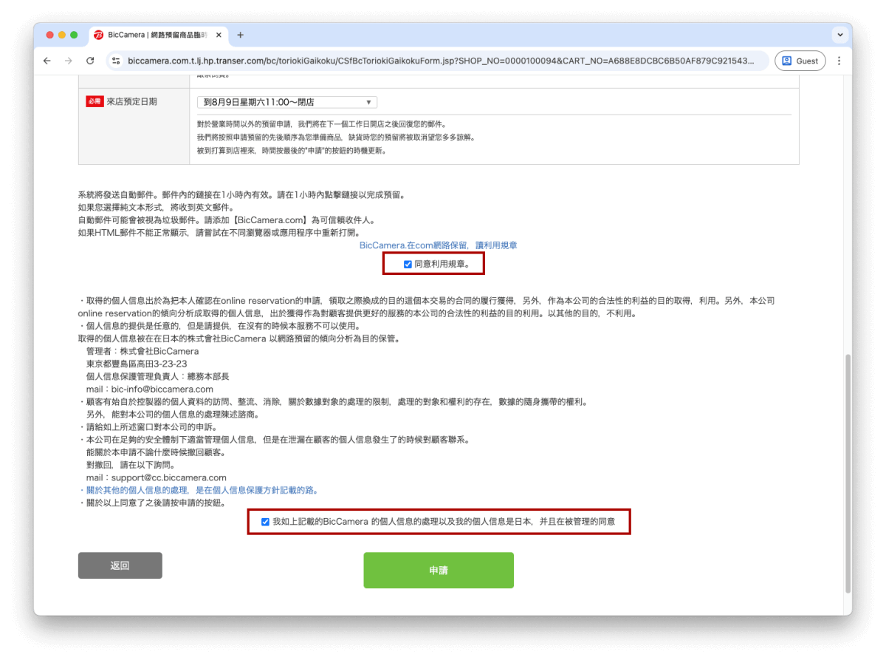Toggle the personal information consent checkbox
The width and height of the screenshot is (886, 660).
[x=265, y=522]
